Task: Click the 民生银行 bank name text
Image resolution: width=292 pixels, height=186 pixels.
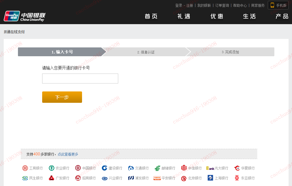Action: pyautogui.click(x=36, y=178)
